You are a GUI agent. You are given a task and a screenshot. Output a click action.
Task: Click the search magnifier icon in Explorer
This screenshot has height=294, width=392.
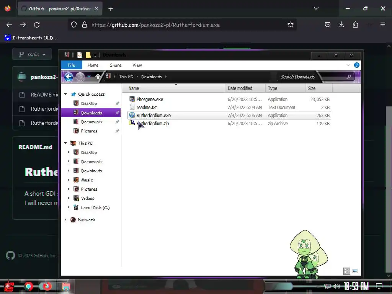[x=349, y=77]
